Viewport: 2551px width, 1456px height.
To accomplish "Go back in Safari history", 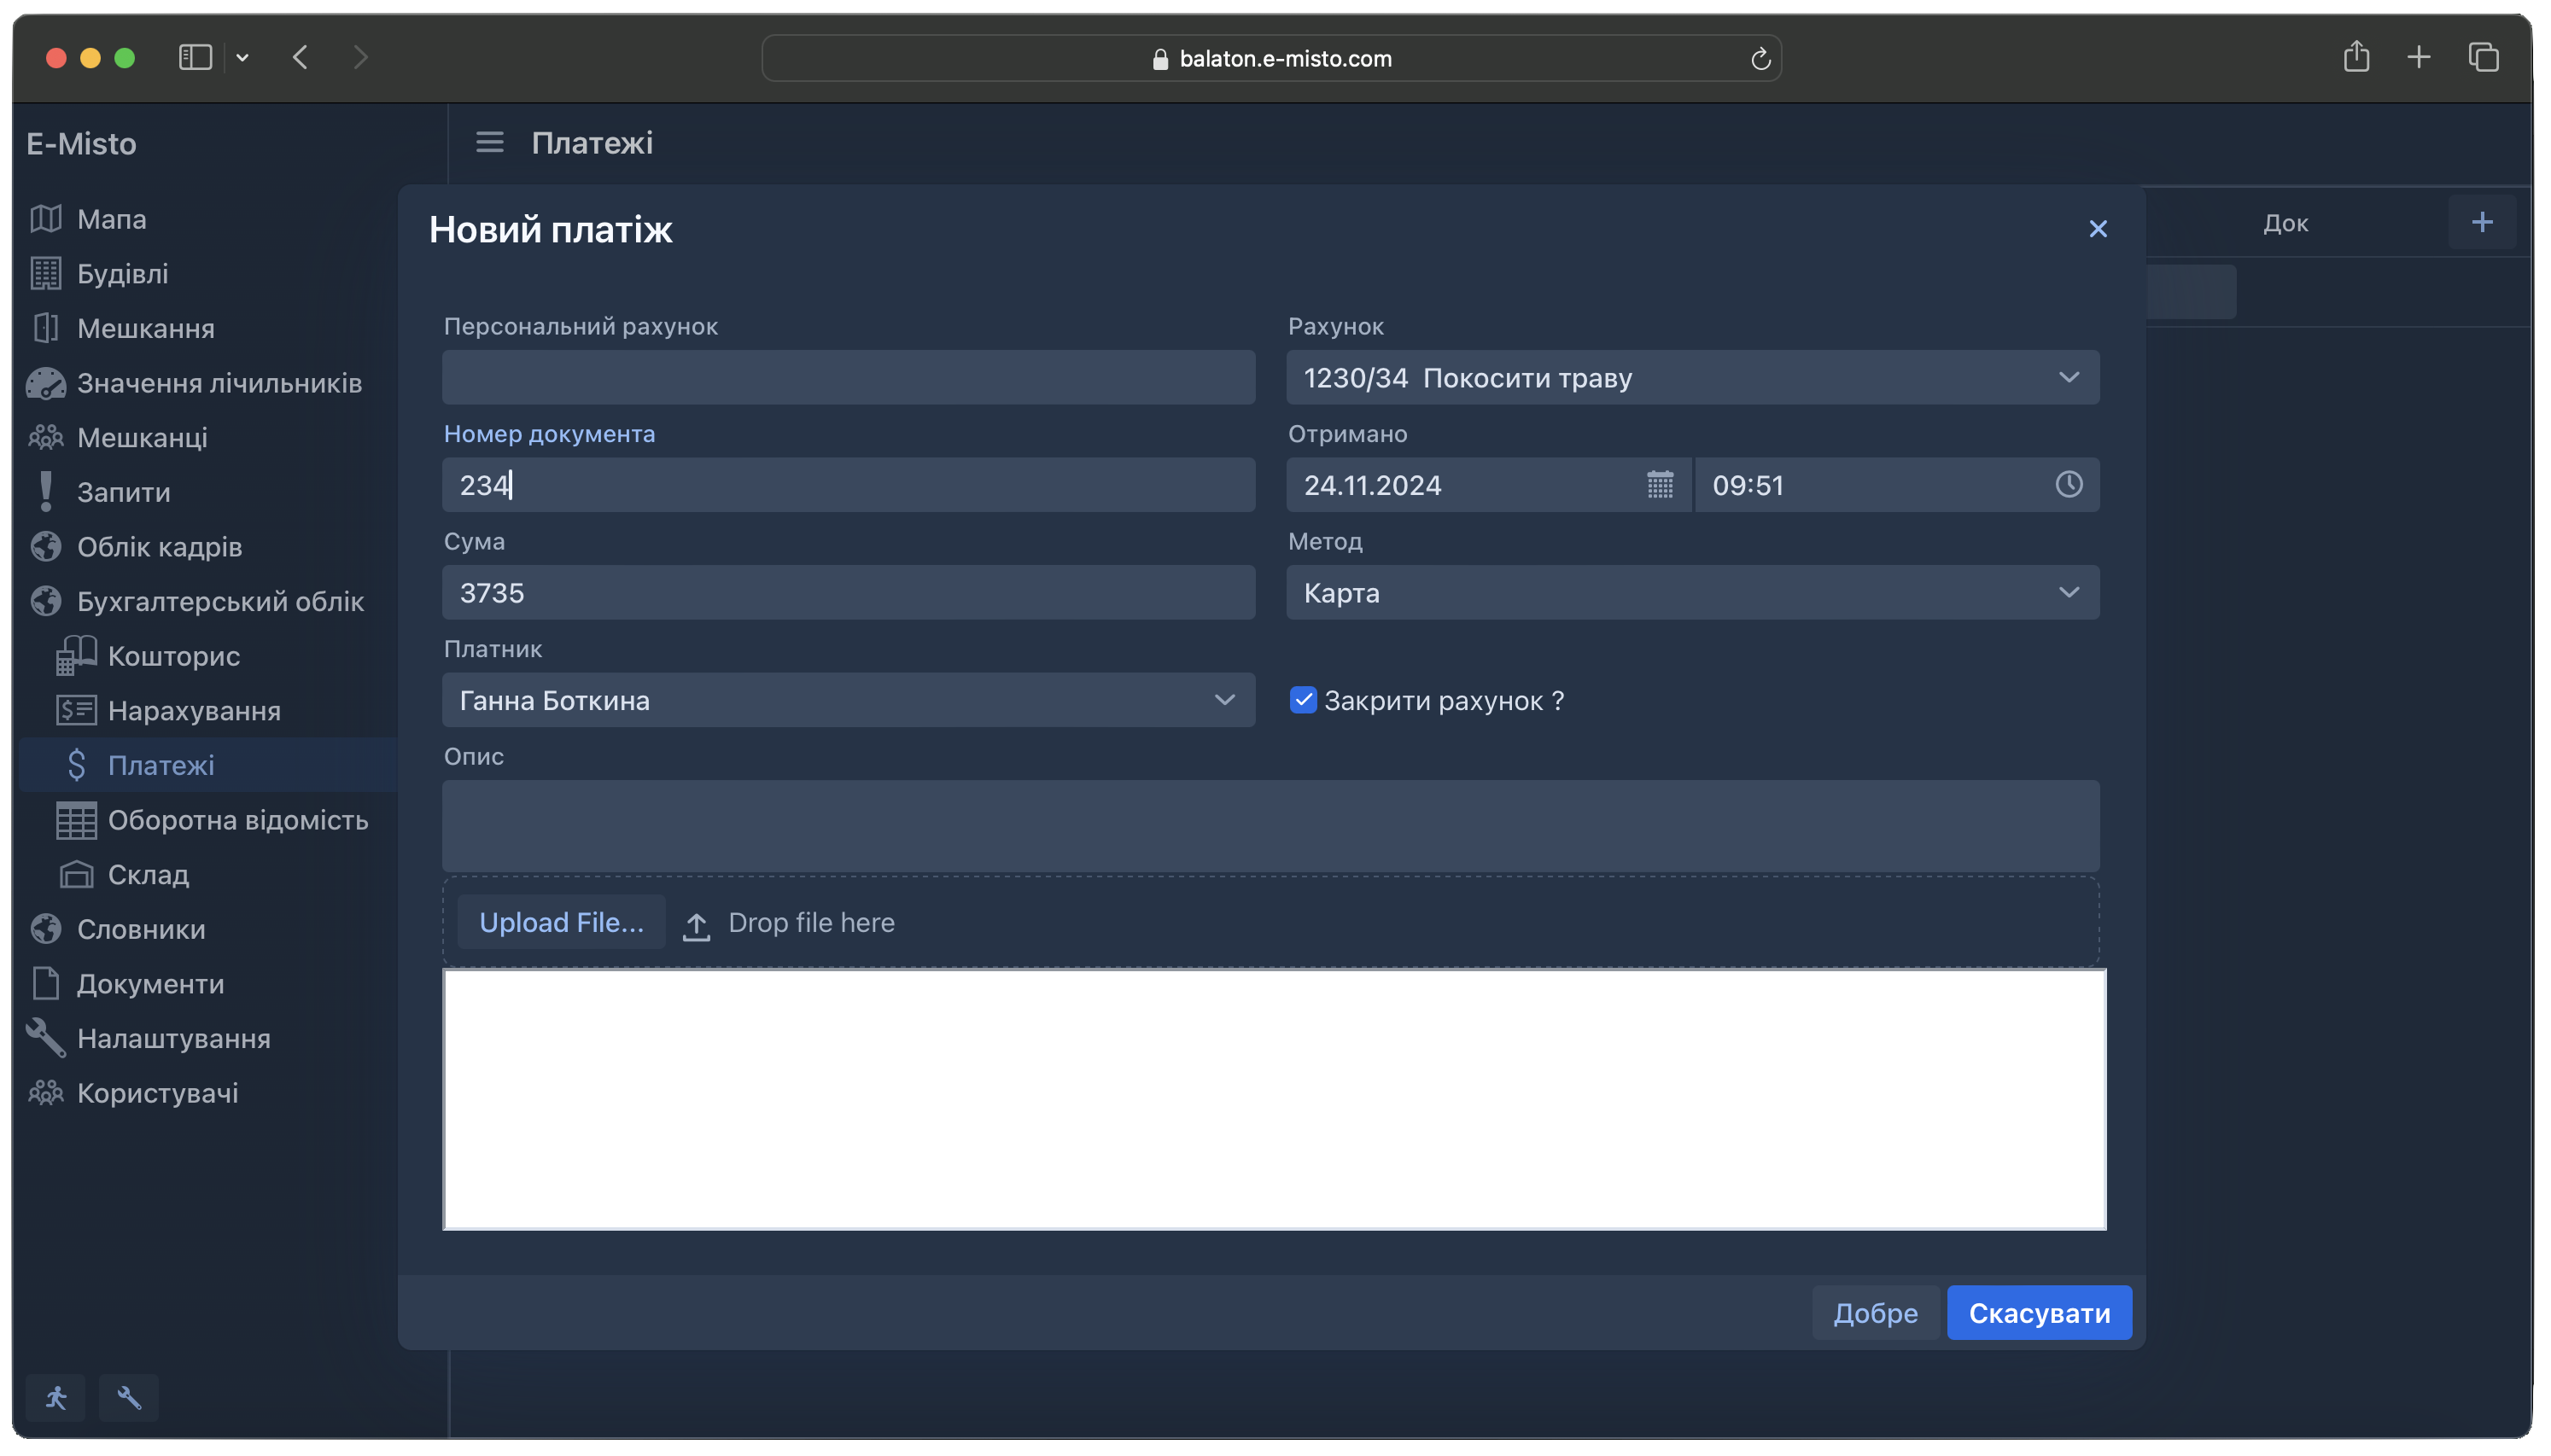I will click(300, 57).
